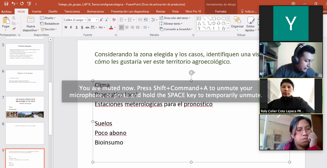Open the Transiciones ribbon tab
Screen dimensions: 327x168
point(72,11)
